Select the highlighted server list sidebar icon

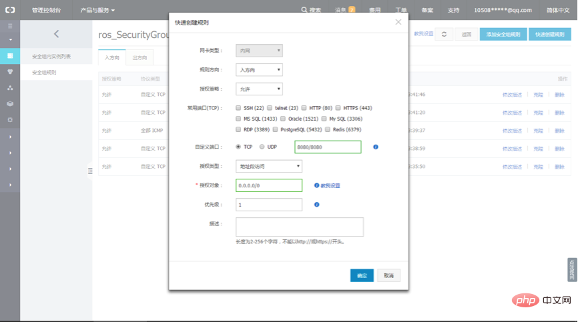(10, 56)
